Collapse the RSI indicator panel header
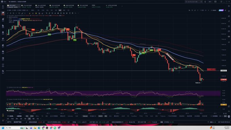Viewport: 231px width, 130px height. (7, 88)
